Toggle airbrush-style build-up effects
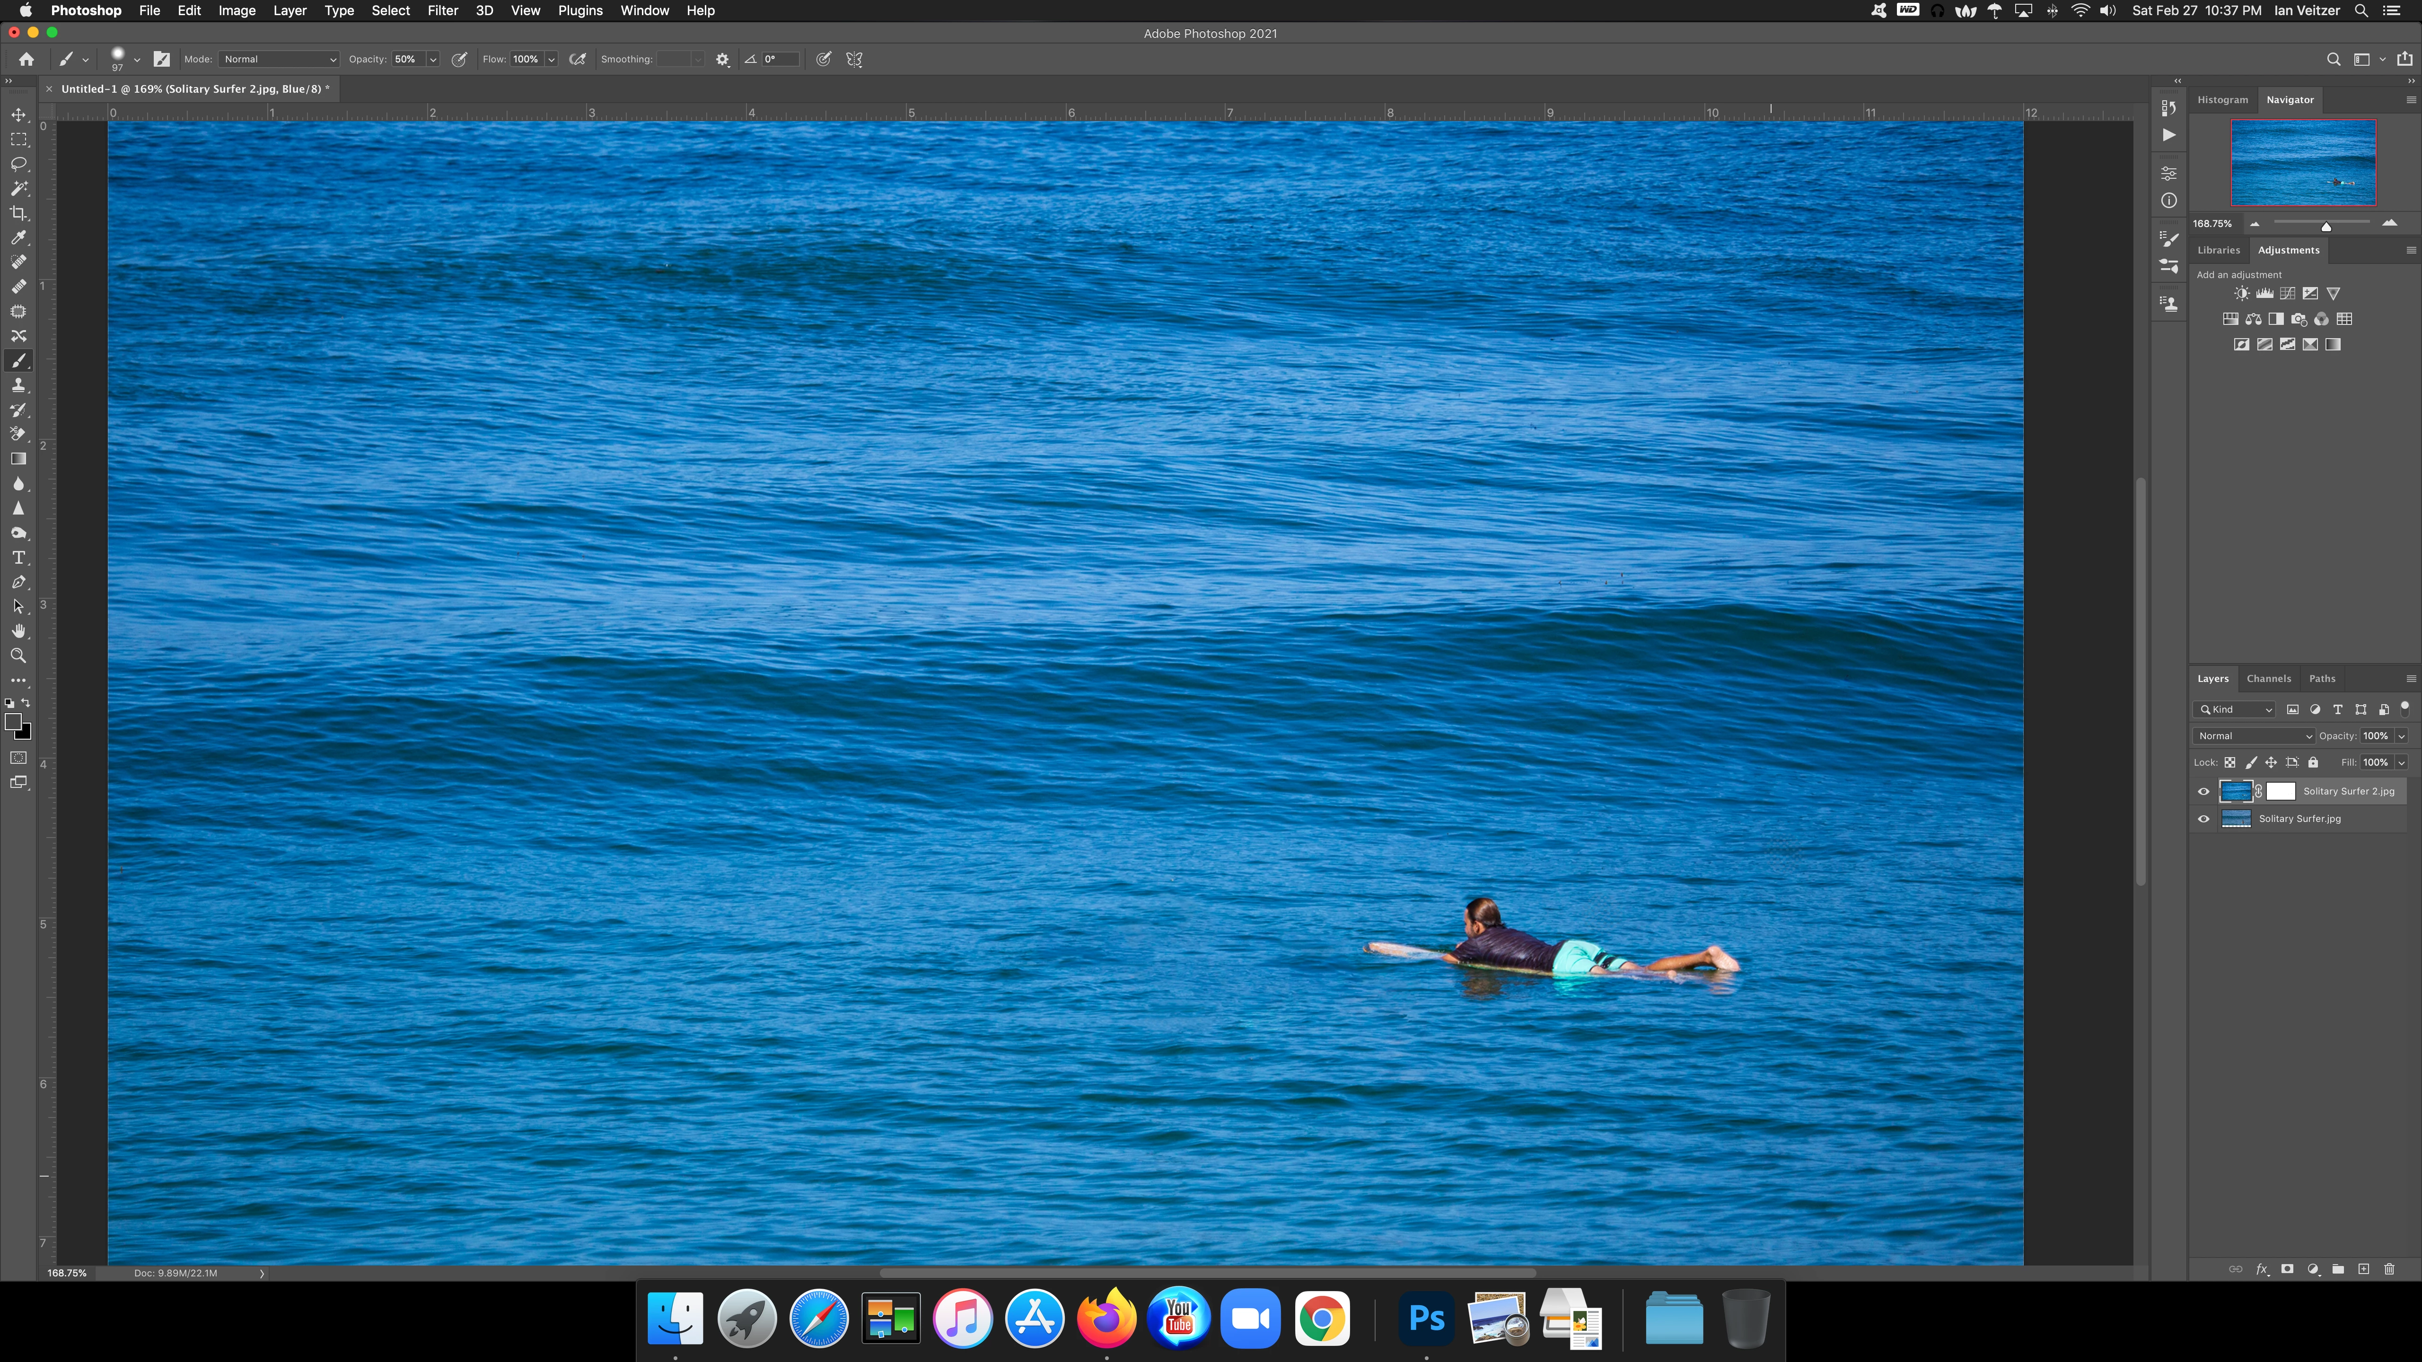The width and height of the screenshot is (2422, 1362). tap(578, 59)
